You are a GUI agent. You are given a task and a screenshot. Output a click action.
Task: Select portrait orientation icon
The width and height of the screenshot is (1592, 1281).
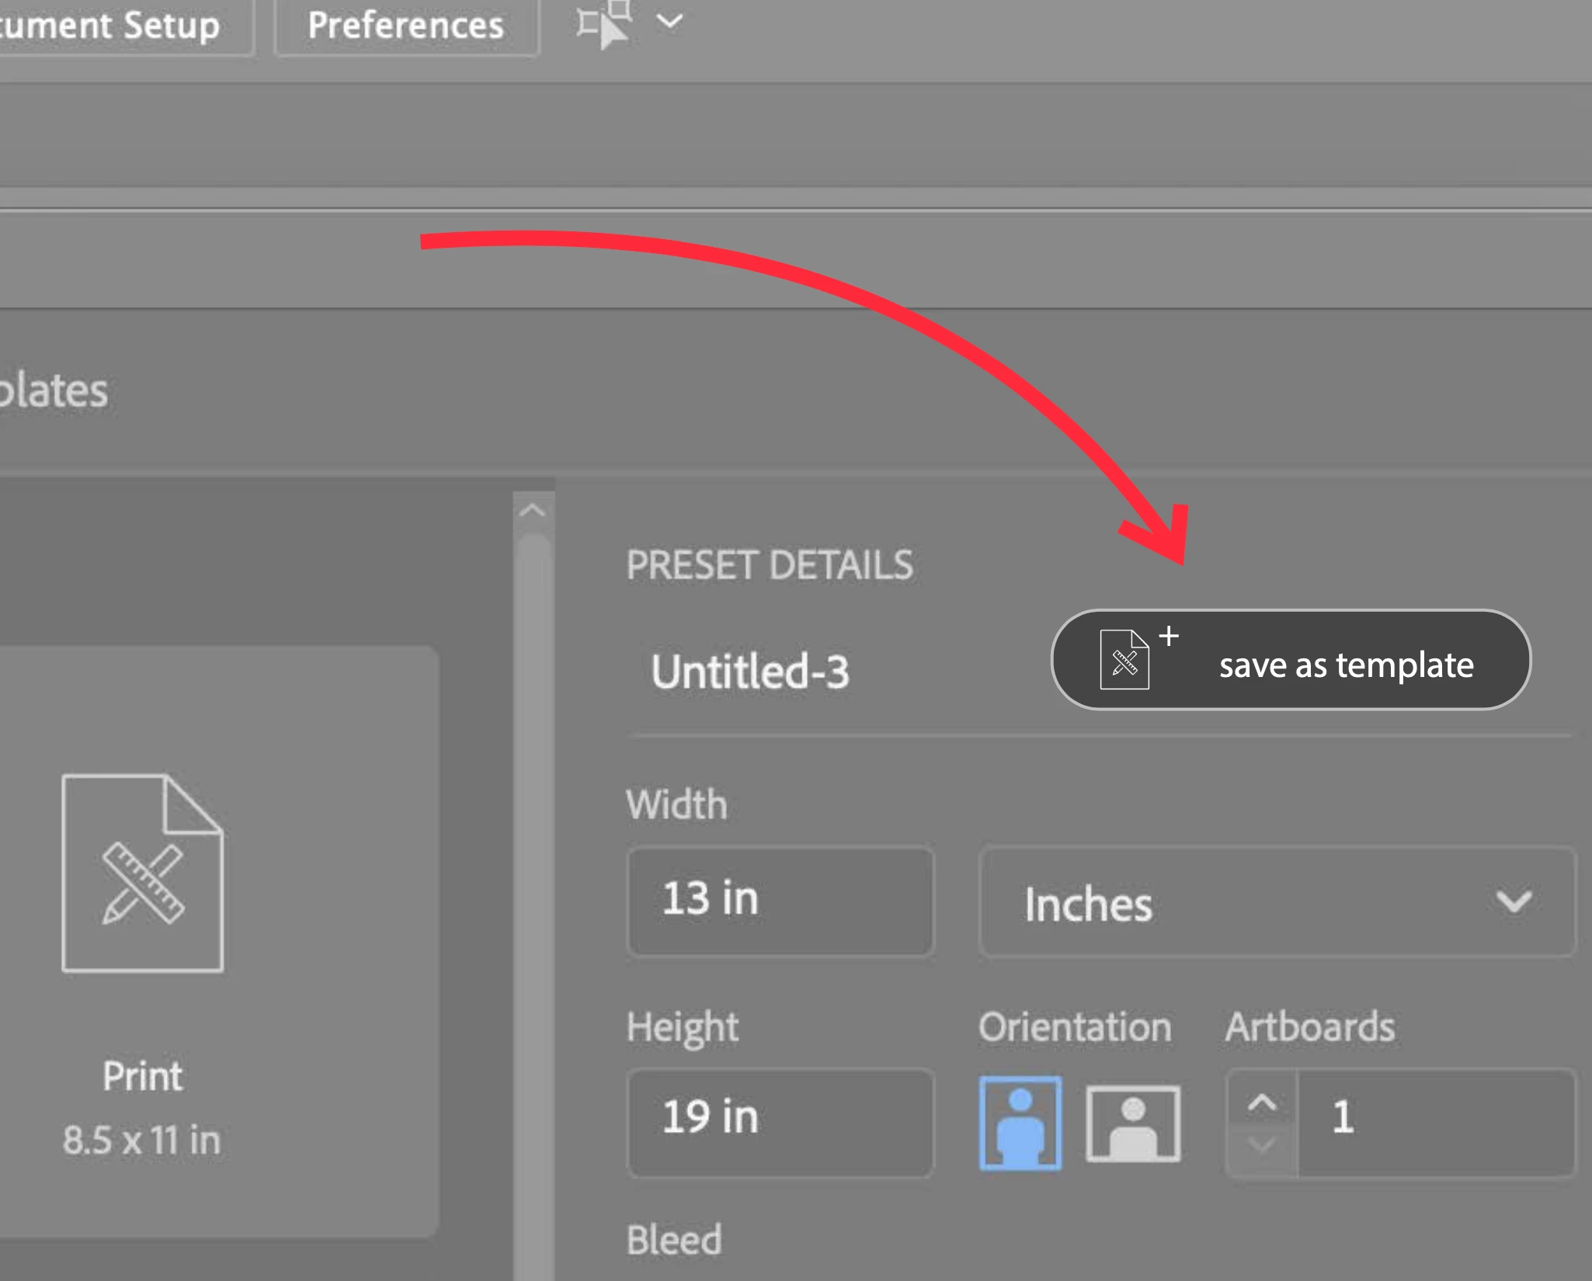point(1020,1123)
